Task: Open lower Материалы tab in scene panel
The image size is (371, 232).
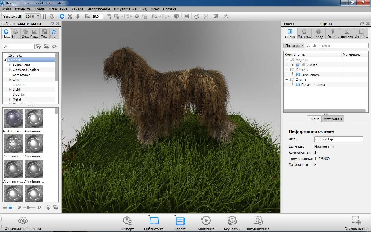Action: [x=333, y=119]
